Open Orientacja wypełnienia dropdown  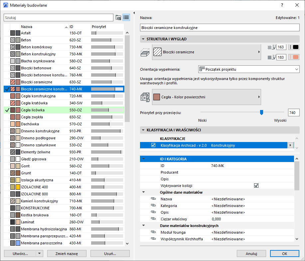point(249,69)
